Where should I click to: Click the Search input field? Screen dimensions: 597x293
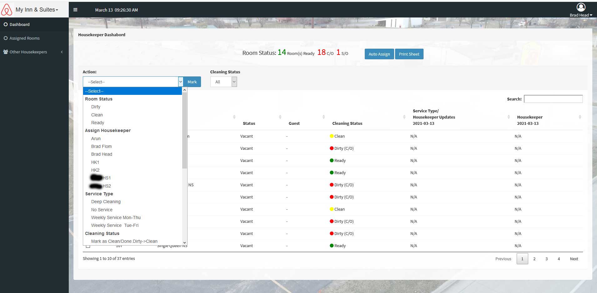point(553,99)
